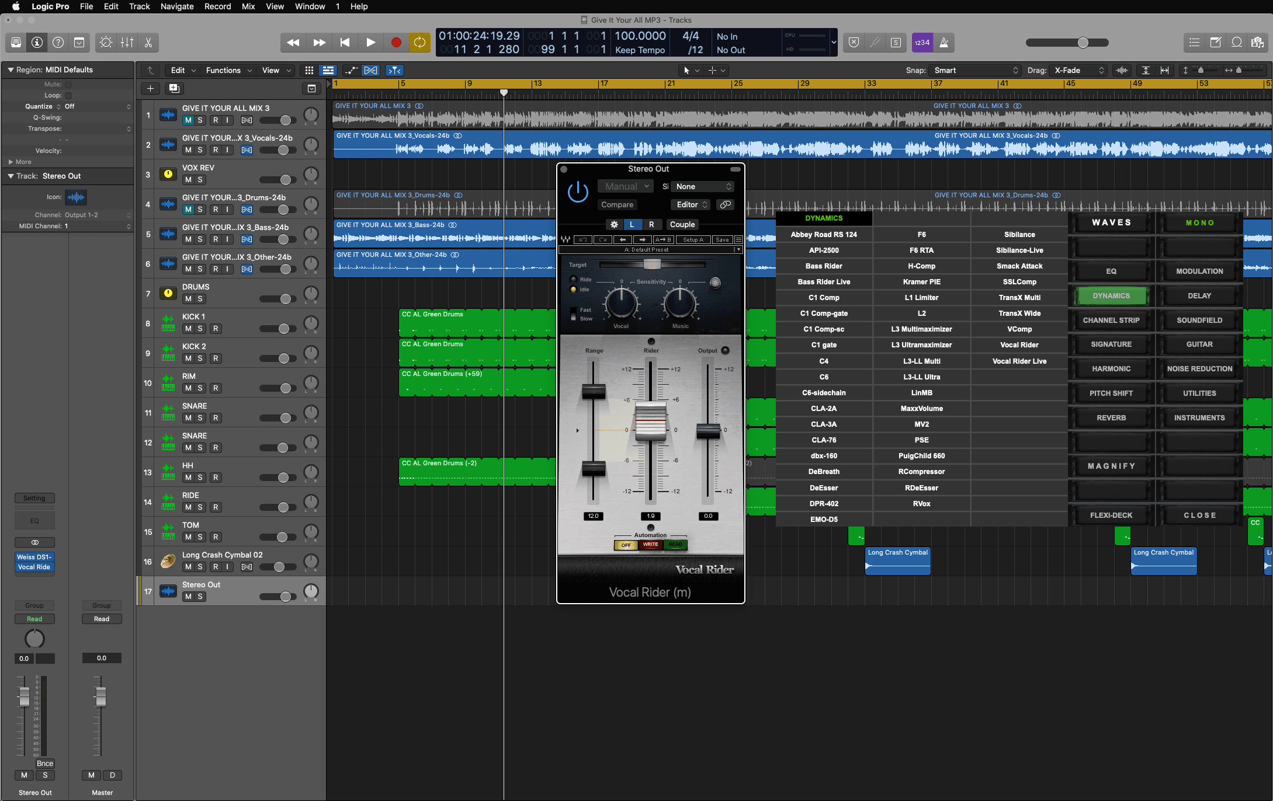Click the Cycle mode button in transport
Viewport: 1273px width, 801px height.
(x=419, y=43)
